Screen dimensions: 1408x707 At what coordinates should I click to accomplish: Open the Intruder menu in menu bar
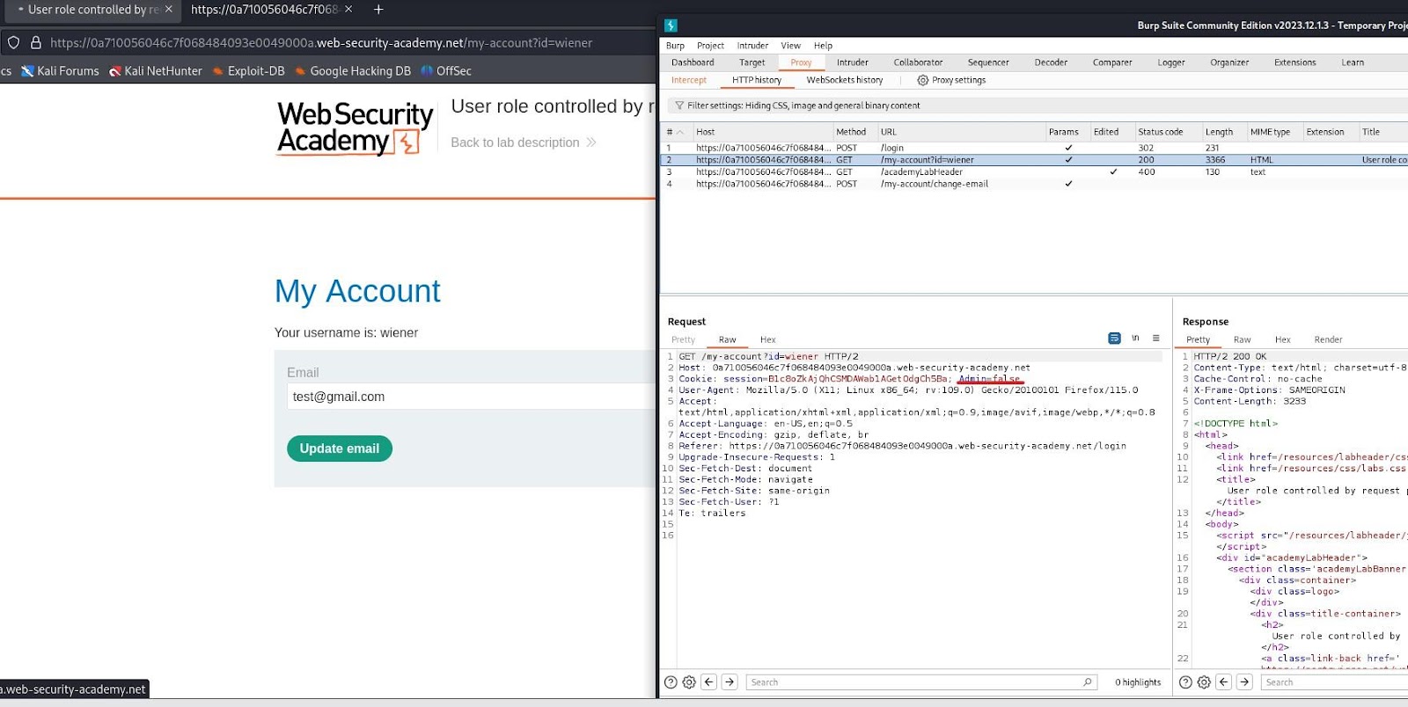coord(752,46)
